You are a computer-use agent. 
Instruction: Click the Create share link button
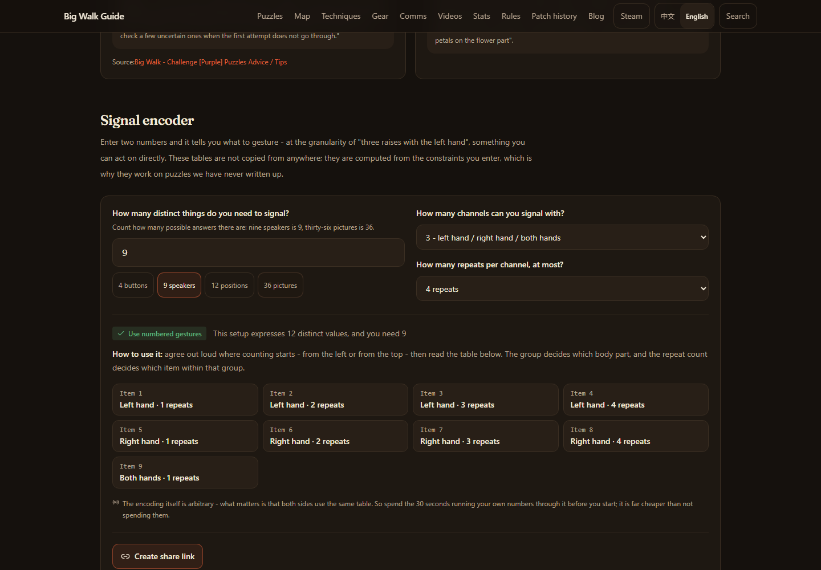click(x=157, y=556)
